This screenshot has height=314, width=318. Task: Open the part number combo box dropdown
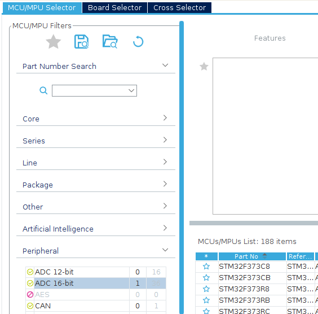pos(131,90)
